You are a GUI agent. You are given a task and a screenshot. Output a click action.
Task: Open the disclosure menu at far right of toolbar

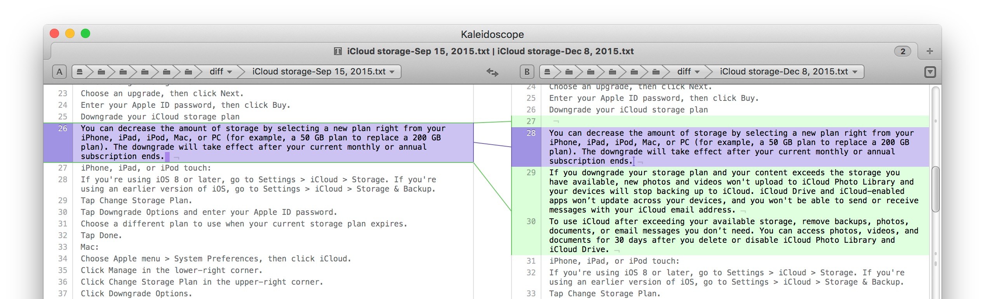930,72
